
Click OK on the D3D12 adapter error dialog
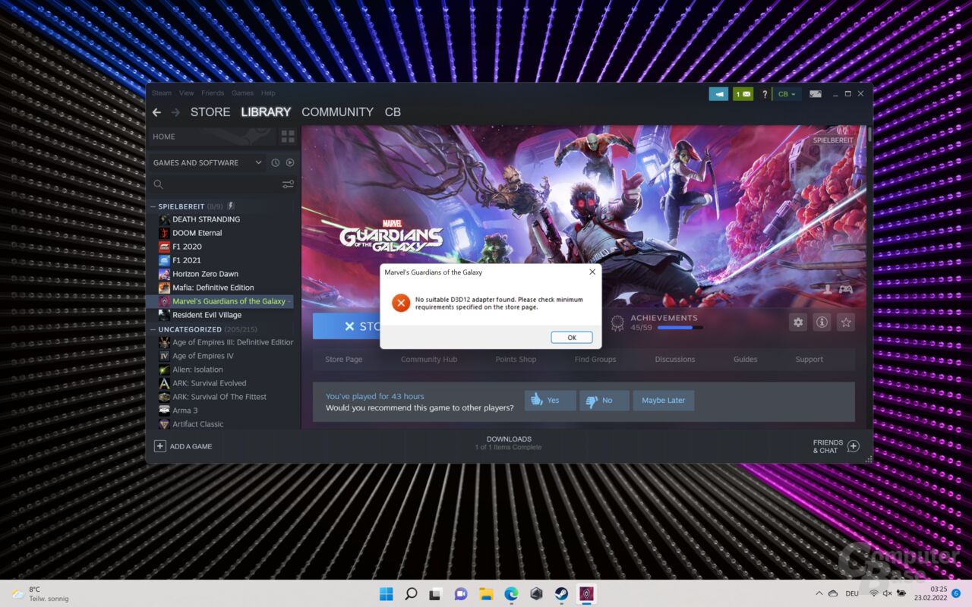coord(571,337)
